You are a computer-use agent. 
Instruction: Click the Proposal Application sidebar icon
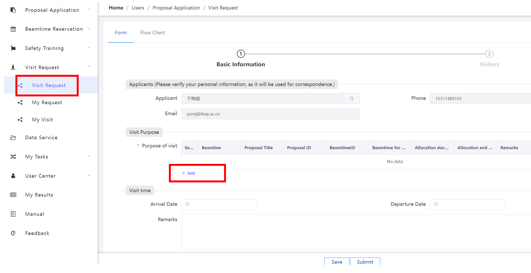click(x=13, y=10)
